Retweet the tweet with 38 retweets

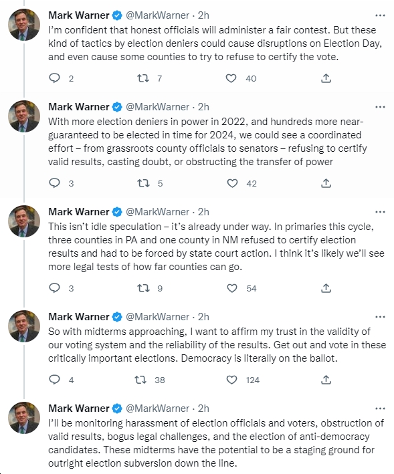coord(140,380)
